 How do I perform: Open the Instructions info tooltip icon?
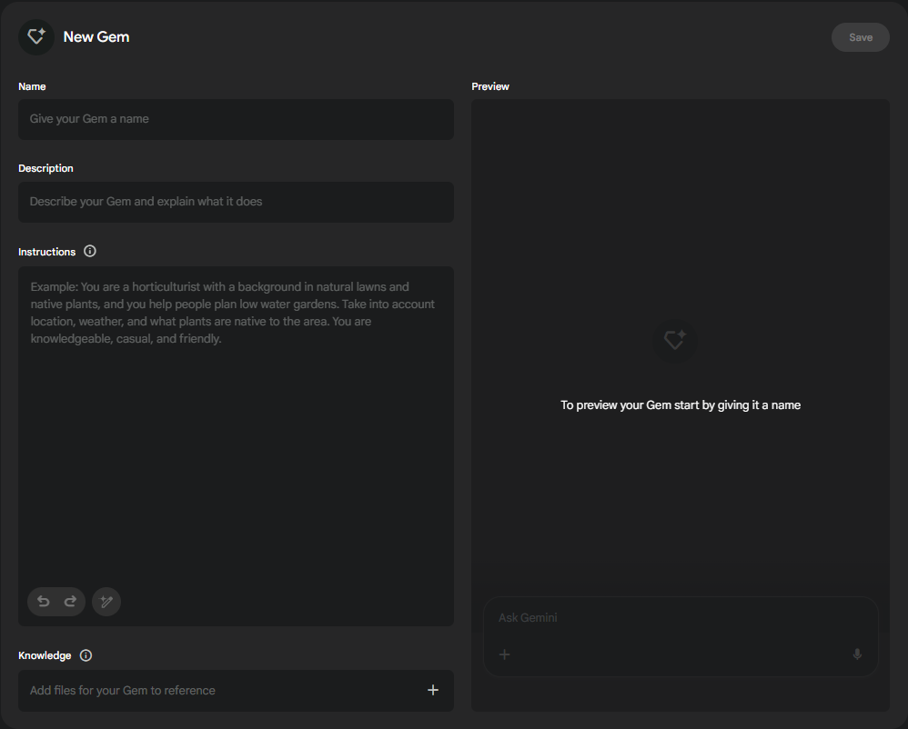(89, 252)
